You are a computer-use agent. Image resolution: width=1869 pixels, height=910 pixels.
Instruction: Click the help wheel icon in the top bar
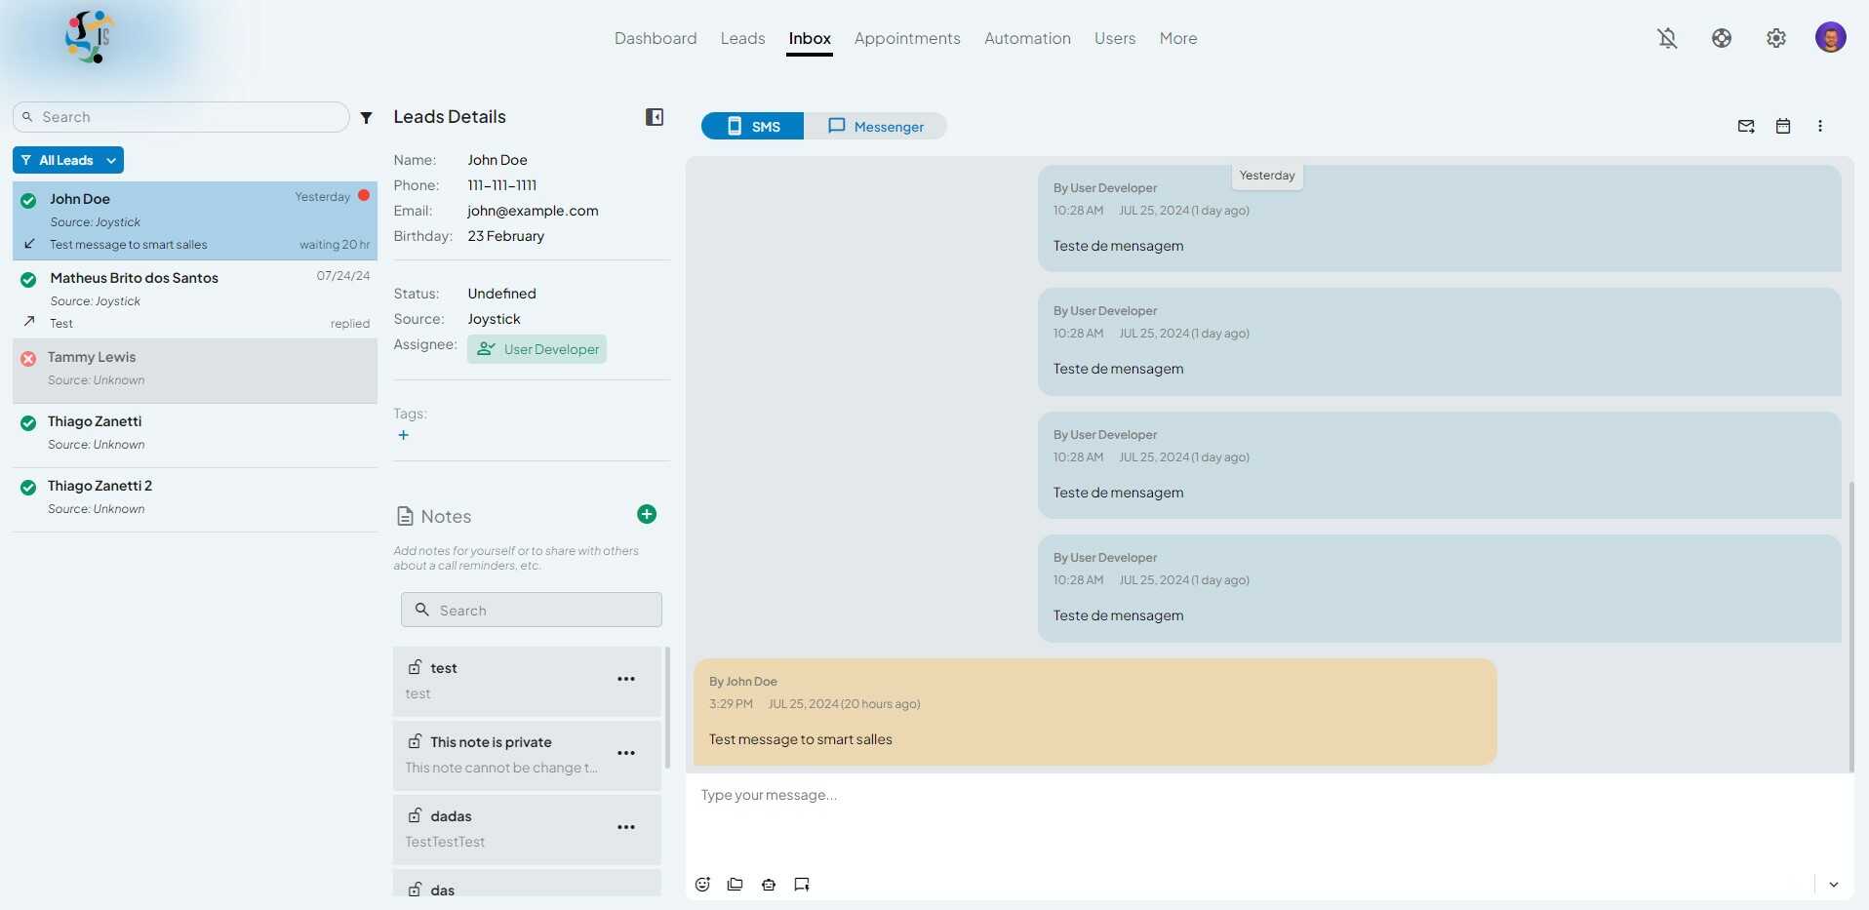1722,38
